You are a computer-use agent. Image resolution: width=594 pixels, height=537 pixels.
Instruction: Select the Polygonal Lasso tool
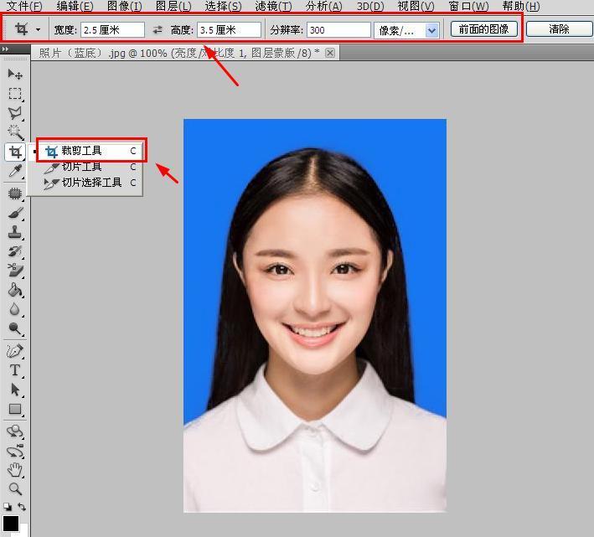point(15,113)
